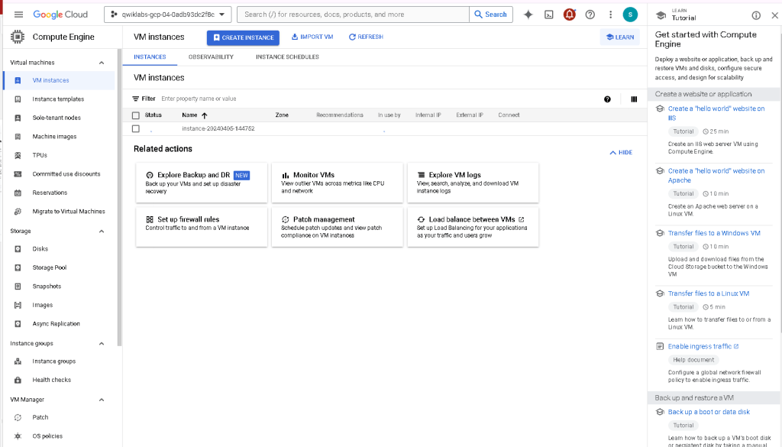Open the Set up firewall rules card
The image size is (782, 447).
(202, 227)
